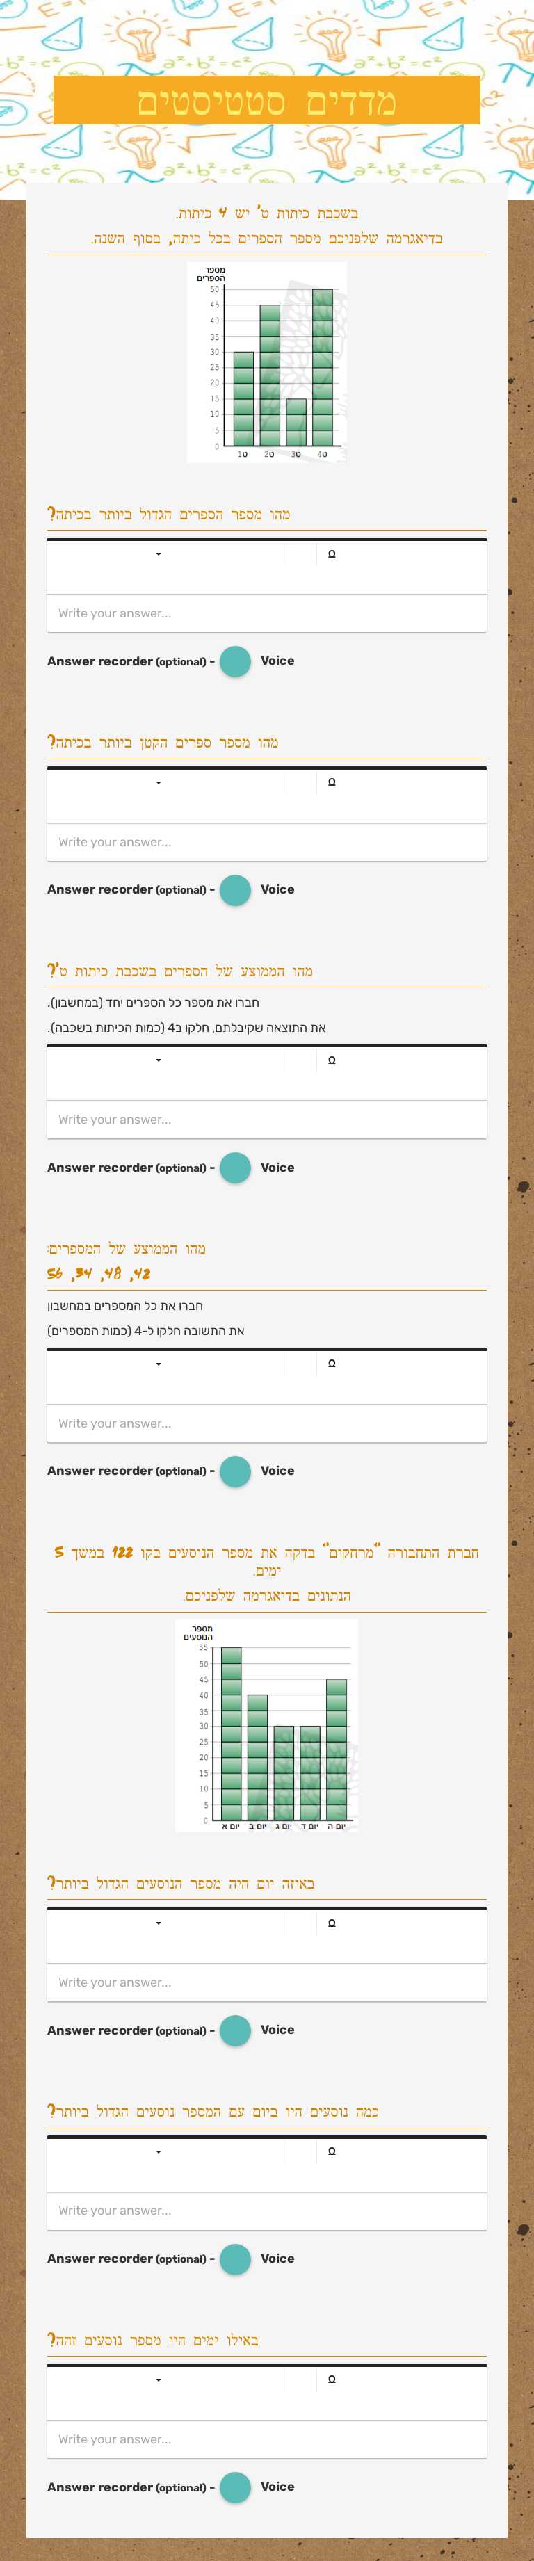Open the toolbar dropdown in the last answer box
The image size is (534, 2561).
click(x=158, y=2380)
